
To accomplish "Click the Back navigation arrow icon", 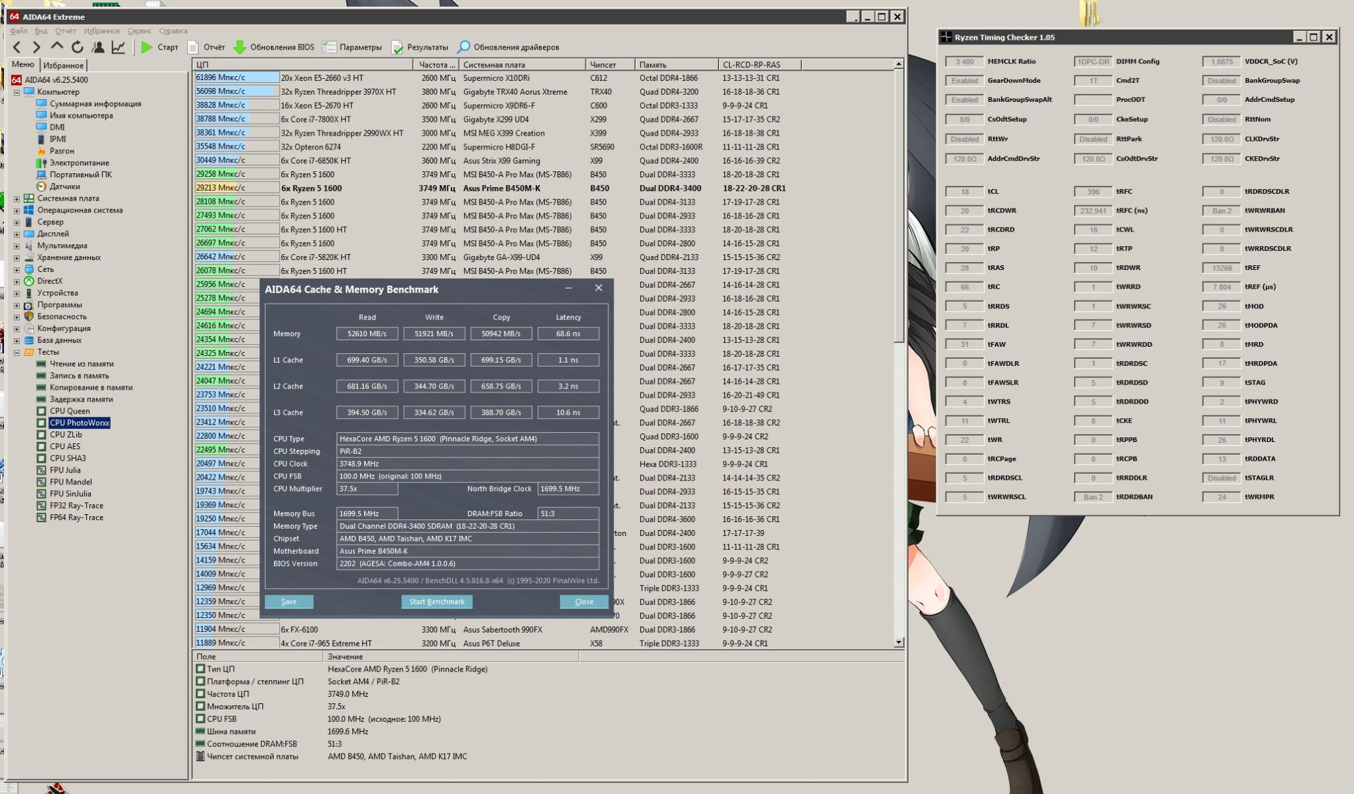I will pyautogui.click(x=17, y=47).
